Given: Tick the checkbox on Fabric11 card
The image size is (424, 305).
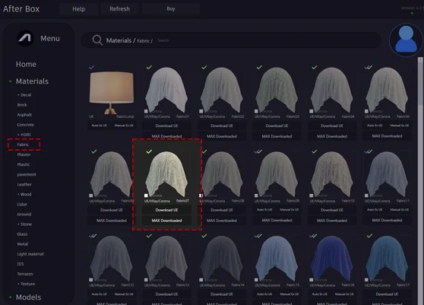Looking at the screenshot, I should pos(366,195).
